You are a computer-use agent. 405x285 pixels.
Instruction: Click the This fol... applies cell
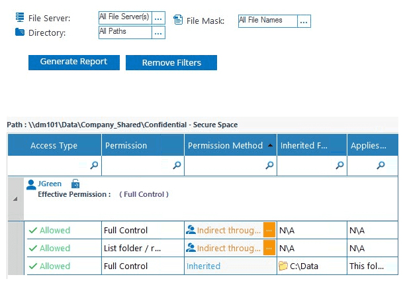373,266
